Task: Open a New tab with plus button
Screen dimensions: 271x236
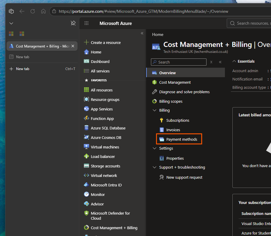Action: pos(42,69)
